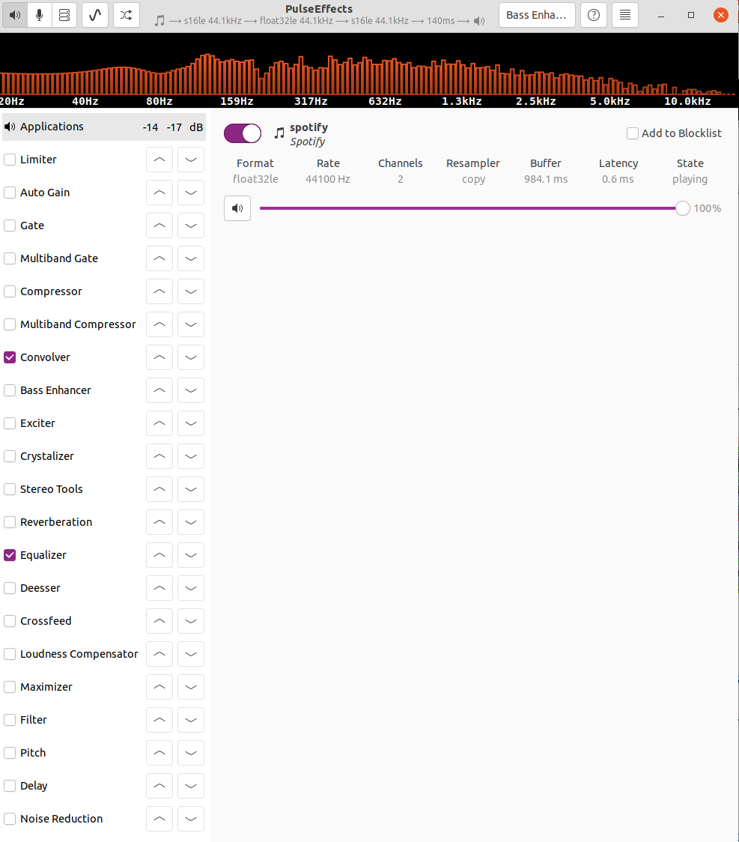The image size is (739, 842).
Task: Open the main hamburger menu
Action: click(624, 15)
